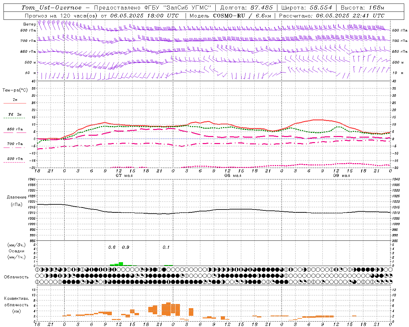Screen dimensions: 409x327
Task: Click the 700 гПа temperature legend entry
Action: click(x=15, y=144)
